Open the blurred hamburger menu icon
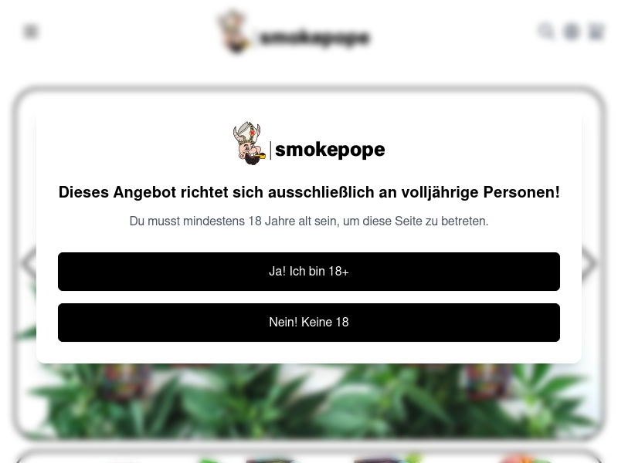This screenshot has height=463, width=618. coord(31,32)
